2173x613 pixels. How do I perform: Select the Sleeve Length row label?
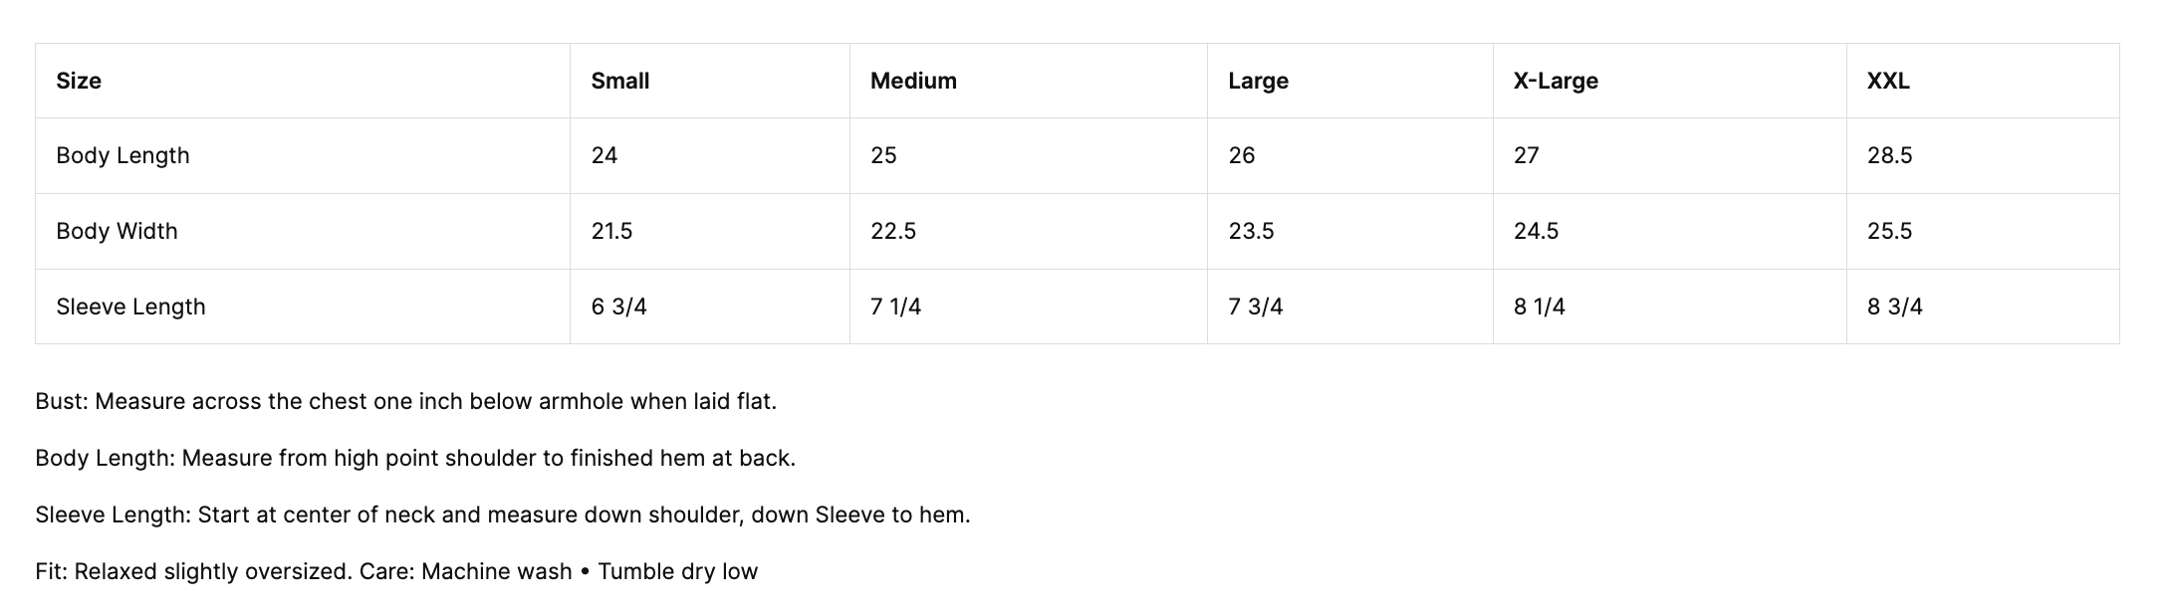click(130, 306)
